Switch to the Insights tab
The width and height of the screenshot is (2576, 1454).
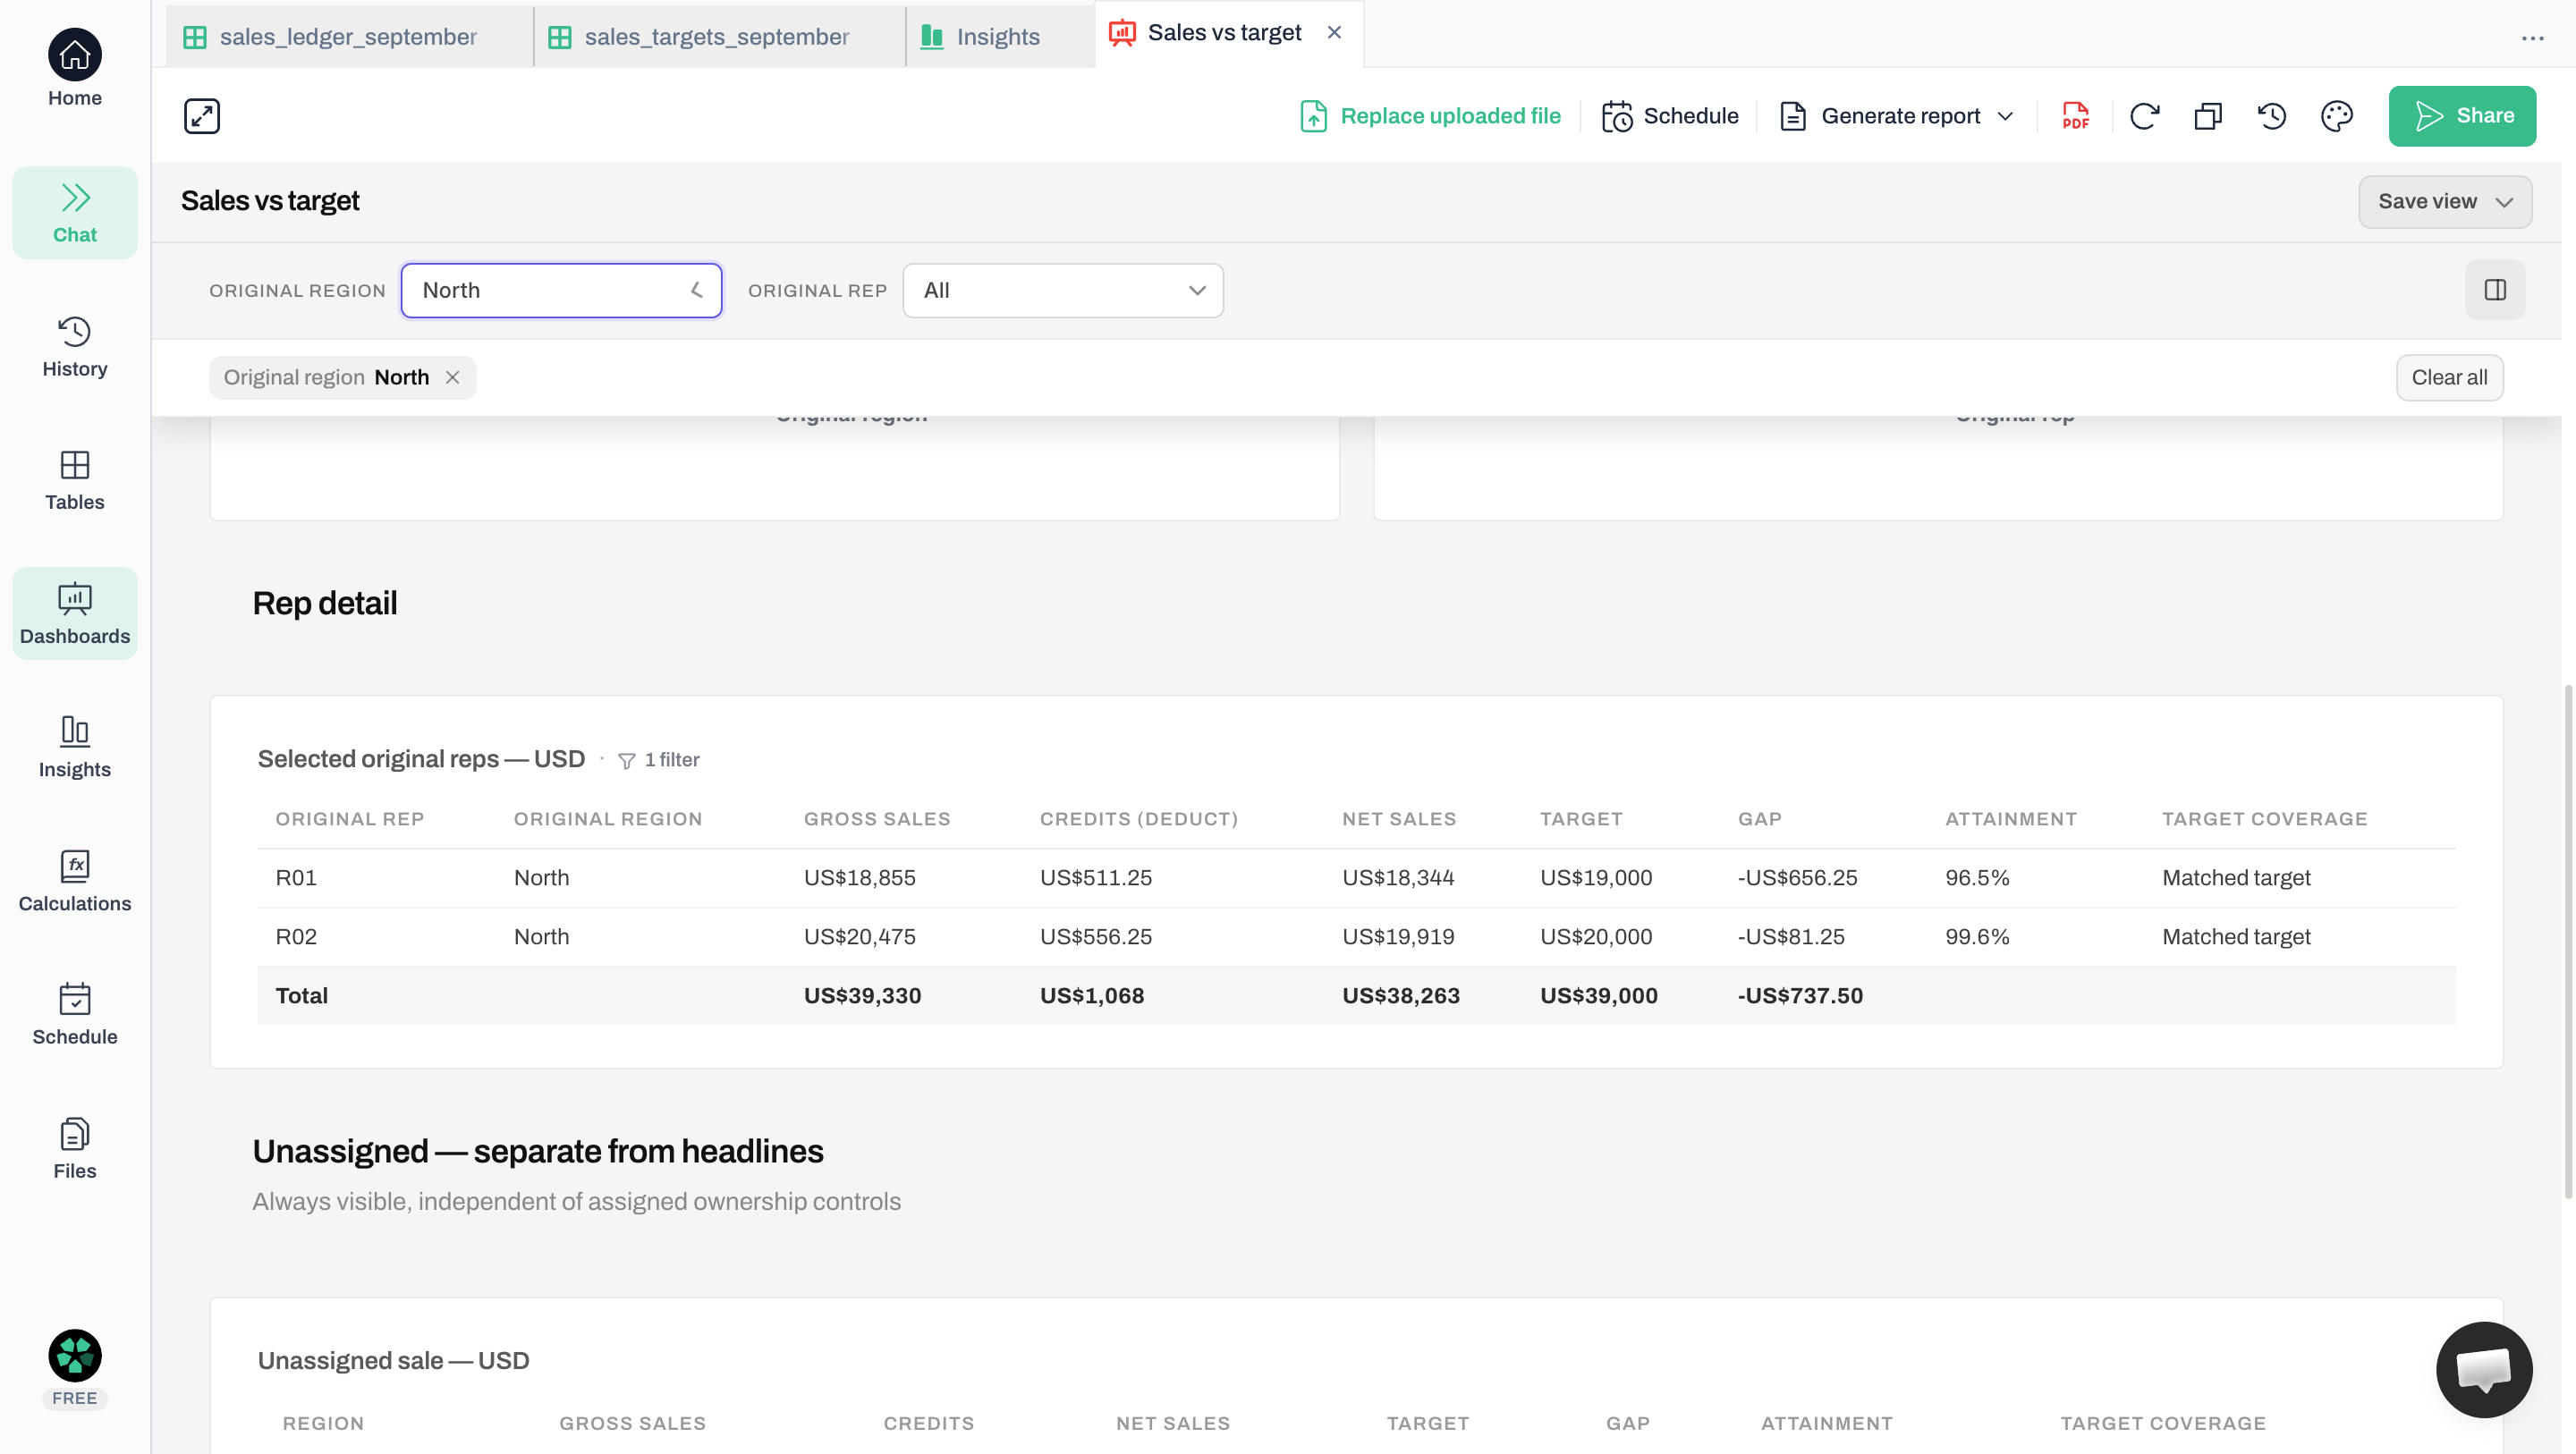tap(998, 37)
